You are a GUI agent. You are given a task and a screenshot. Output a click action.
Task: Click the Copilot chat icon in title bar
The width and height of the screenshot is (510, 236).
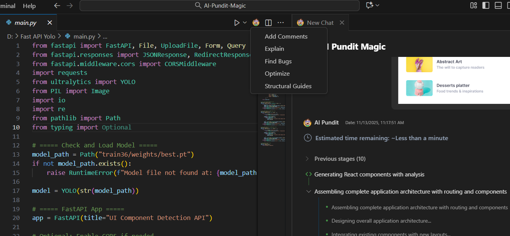point(370,5)
